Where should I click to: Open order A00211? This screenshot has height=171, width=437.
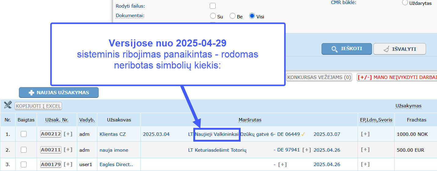click(51, 150)
